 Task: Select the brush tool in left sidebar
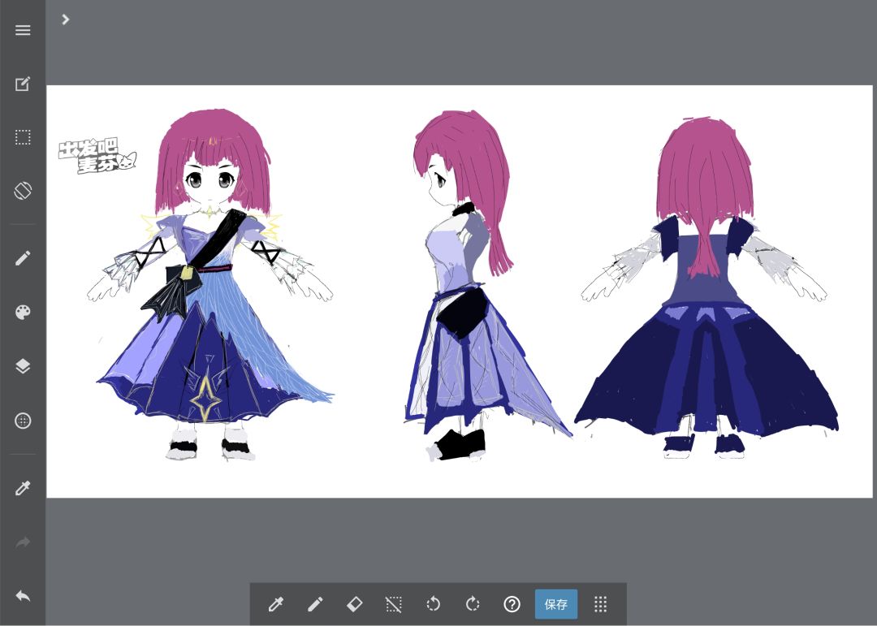tap(23, 258)
